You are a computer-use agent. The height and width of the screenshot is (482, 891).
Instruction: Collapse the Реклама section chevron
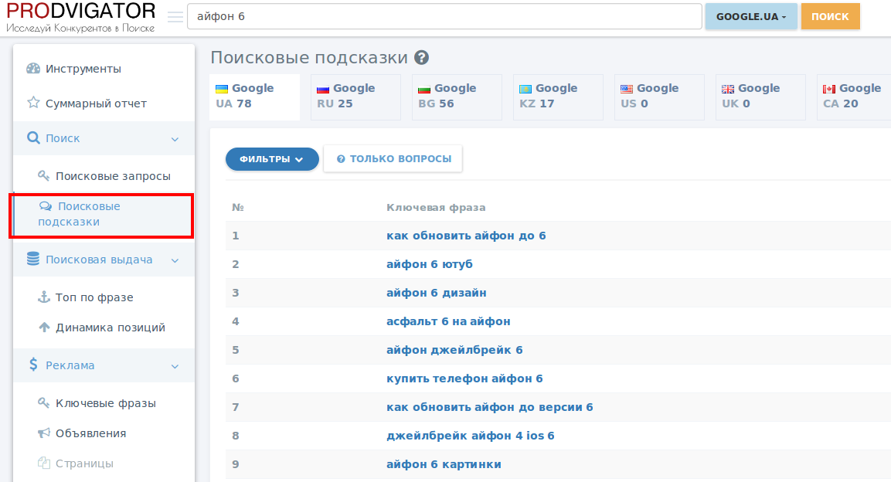coord(175,366)
